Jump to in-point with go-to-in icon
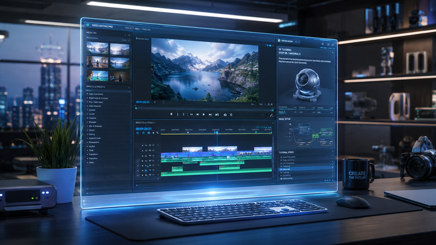Screen dimensions: 436x245 pyautogui.click(x=191, y=114)
